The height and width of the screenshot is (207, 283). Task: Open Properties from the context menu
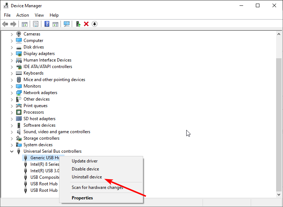[x=101, y=198]
